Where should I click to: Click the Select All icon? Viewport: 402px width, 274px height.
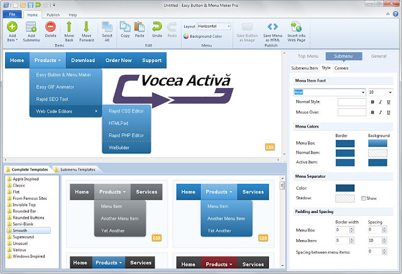click(x=107, y=26)
